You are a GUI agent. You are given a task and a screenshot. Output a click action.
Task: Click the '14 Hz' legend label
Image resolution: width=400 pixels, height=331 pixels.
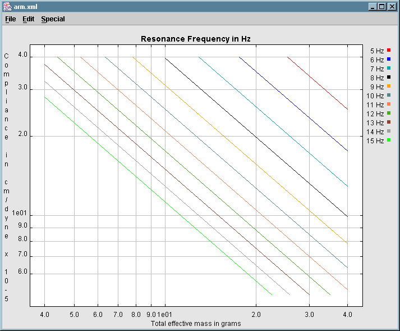(375, 132)
